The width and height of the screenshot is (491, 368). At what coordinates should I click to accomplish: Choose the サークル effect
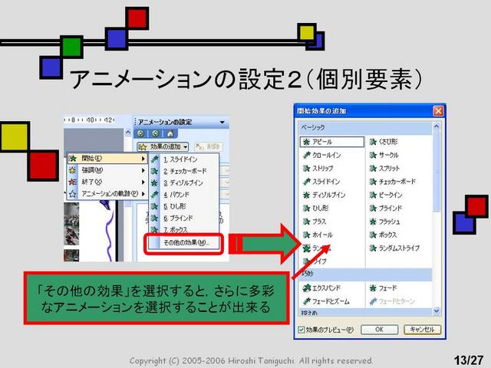(384, 155)
